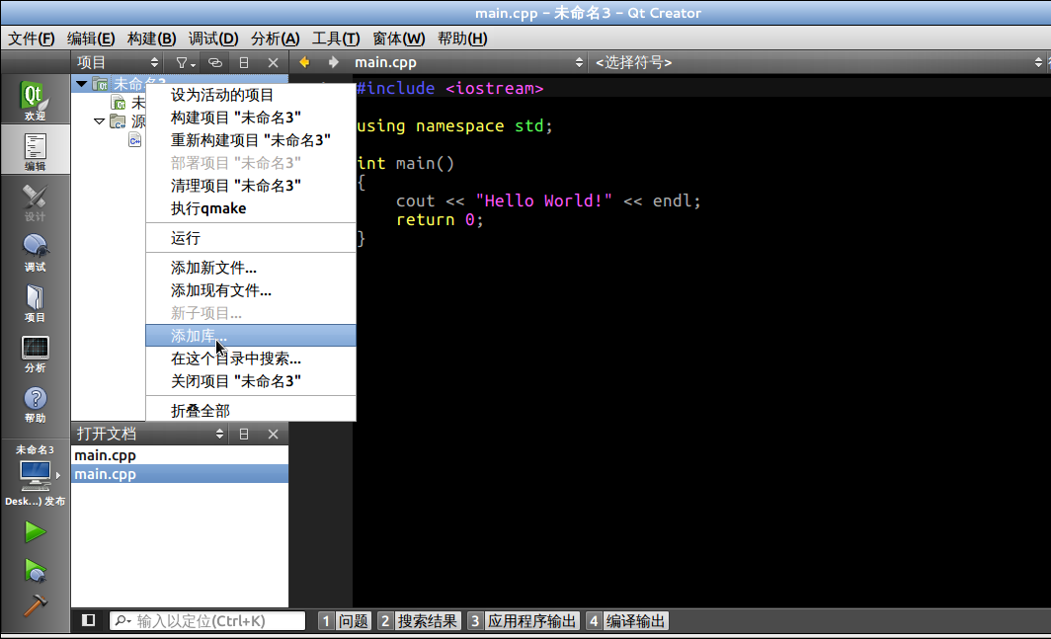Close the Open Documents panel
1051x639 pixels.
(273, 434)
